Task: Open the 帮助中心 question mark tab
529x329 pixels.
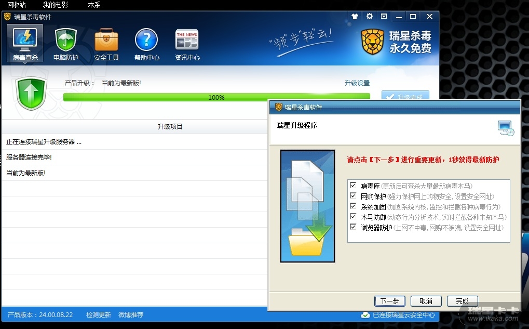Action: (146, 44)
